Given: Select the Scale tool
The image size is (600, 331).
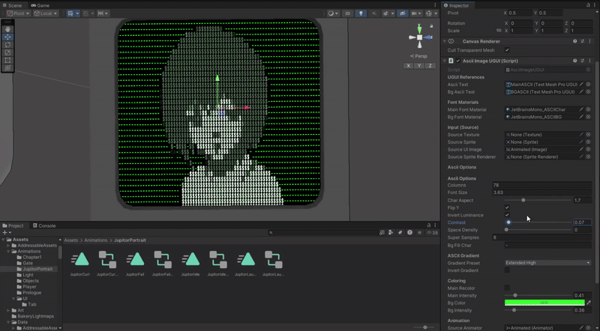Looking at the screenshot, I should point(7,52).
